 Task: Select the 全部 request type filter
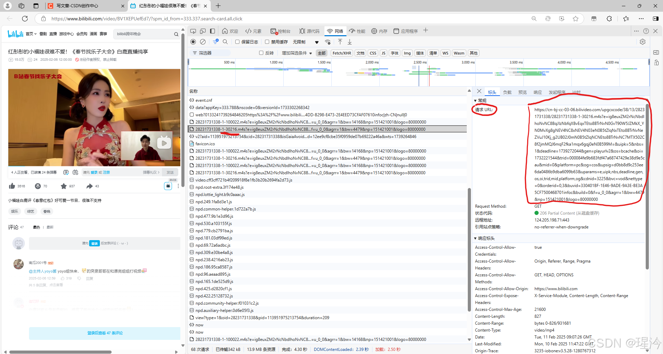click(322, 53)
